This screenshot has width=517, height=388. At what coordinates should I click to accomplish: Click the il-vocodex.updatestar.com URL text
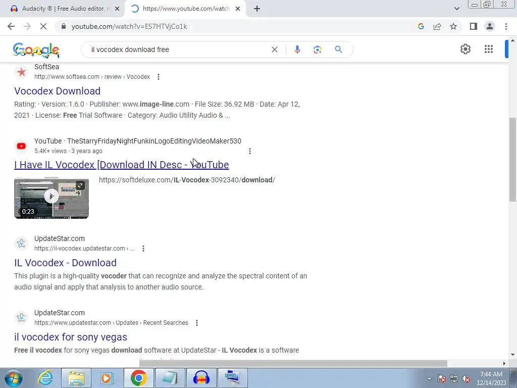84,249
